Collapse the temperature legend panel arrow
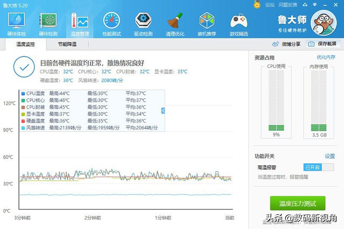This screenshot has height=229, width=344. tap(163, 111)
